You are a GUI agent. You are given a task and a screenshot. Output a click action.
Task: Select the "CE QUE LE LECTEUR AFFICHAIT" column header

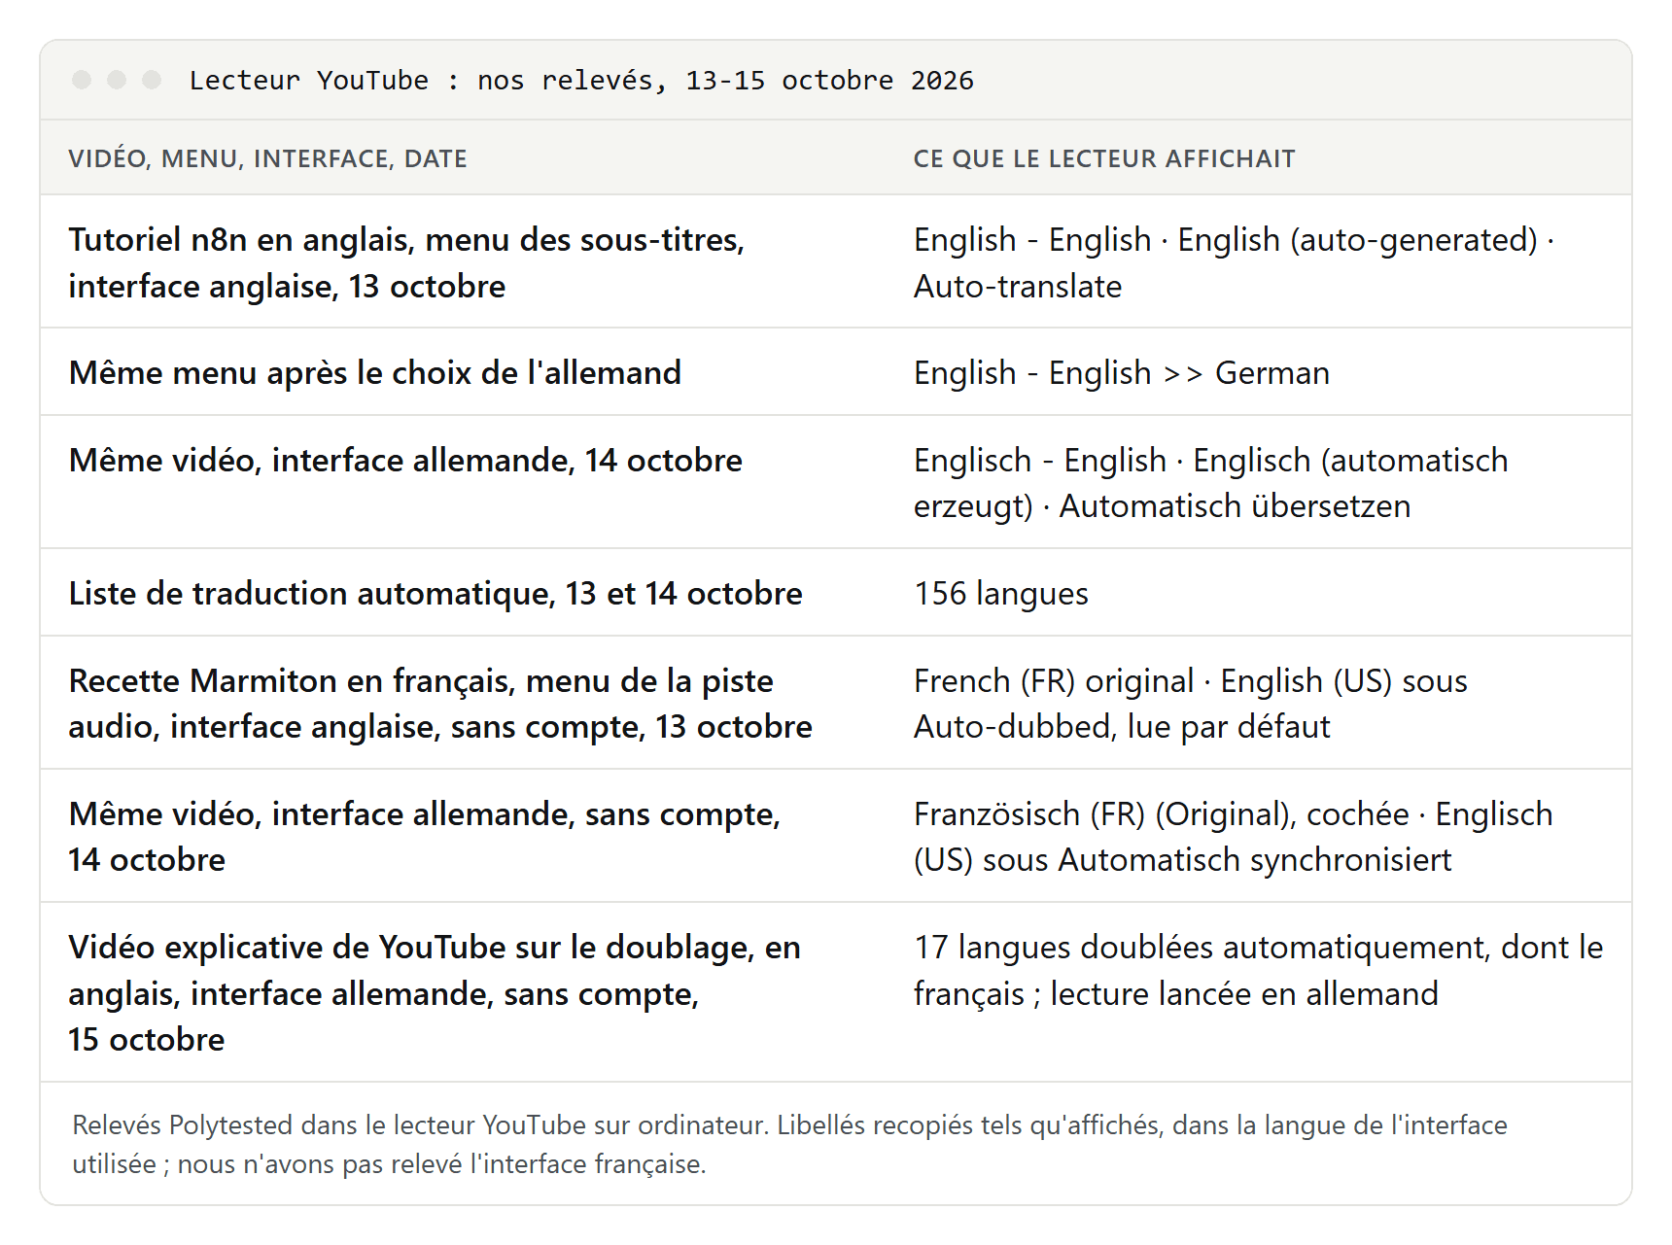click(x=1104, y=158)
